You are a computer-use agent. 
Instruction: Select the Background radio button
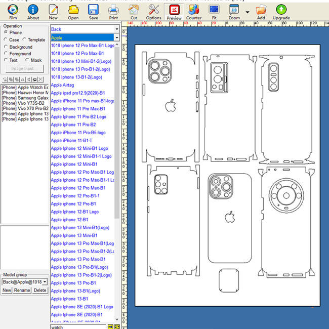tap(6, 47)
